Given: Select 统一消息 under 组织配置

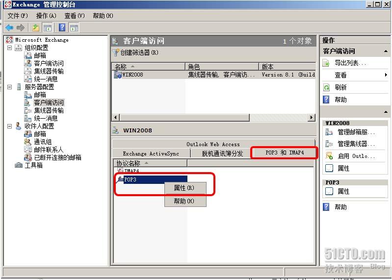Looking at the screenshot, I should (46, 79).
